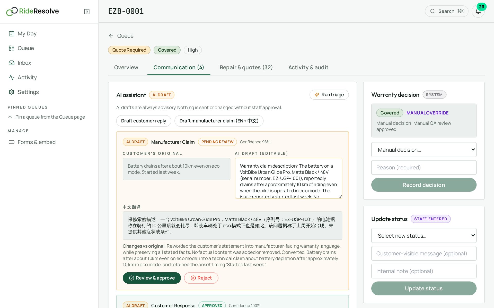Collapse the sidebar panel icon
Screen dimensions: 494x308
tap(87, 12)
